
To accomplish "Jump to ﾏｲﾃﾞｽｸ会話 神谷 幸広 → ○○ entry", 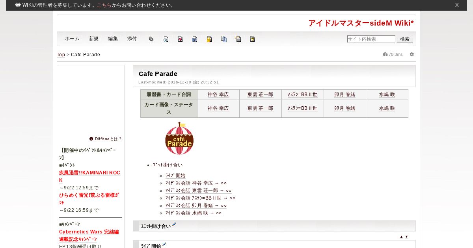I will tap(196, 183).
